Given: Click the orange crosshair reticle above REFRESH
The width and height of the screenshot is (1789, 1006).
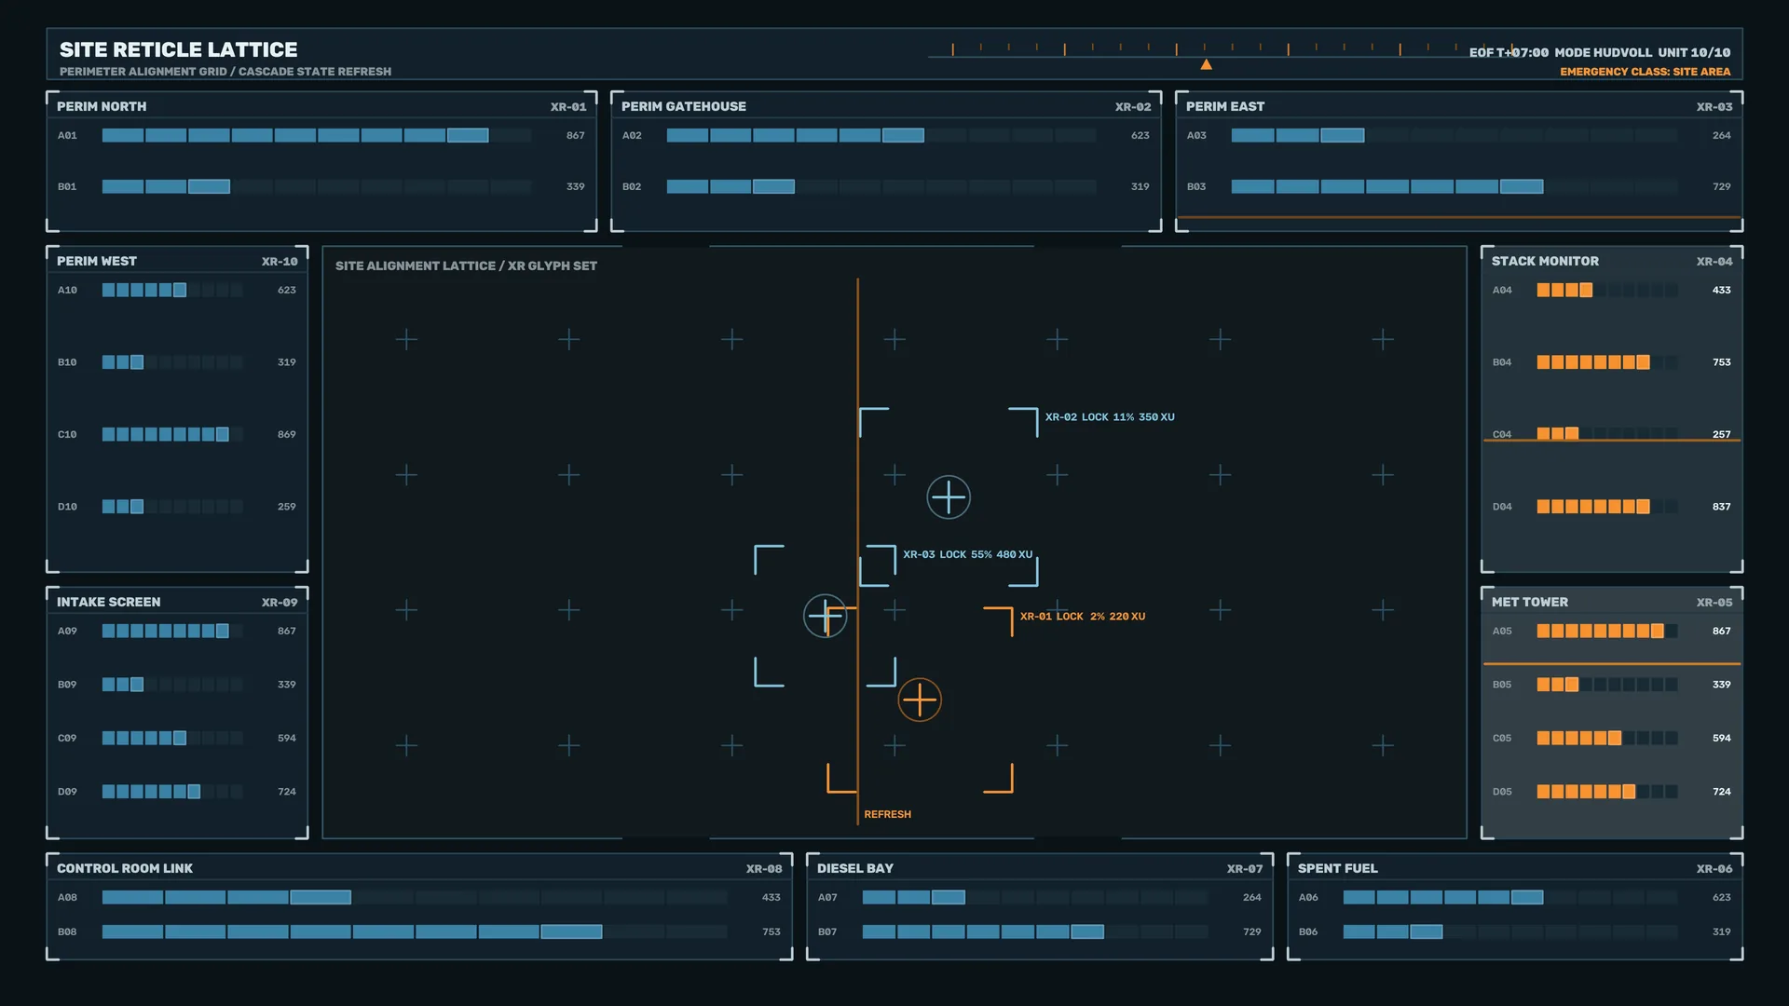Looking at the screenshot, I should (920, 700).
